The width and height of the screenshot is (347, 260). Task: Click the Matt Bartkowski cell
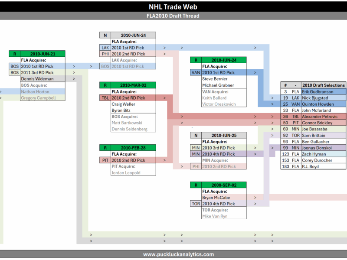point(133,123)
